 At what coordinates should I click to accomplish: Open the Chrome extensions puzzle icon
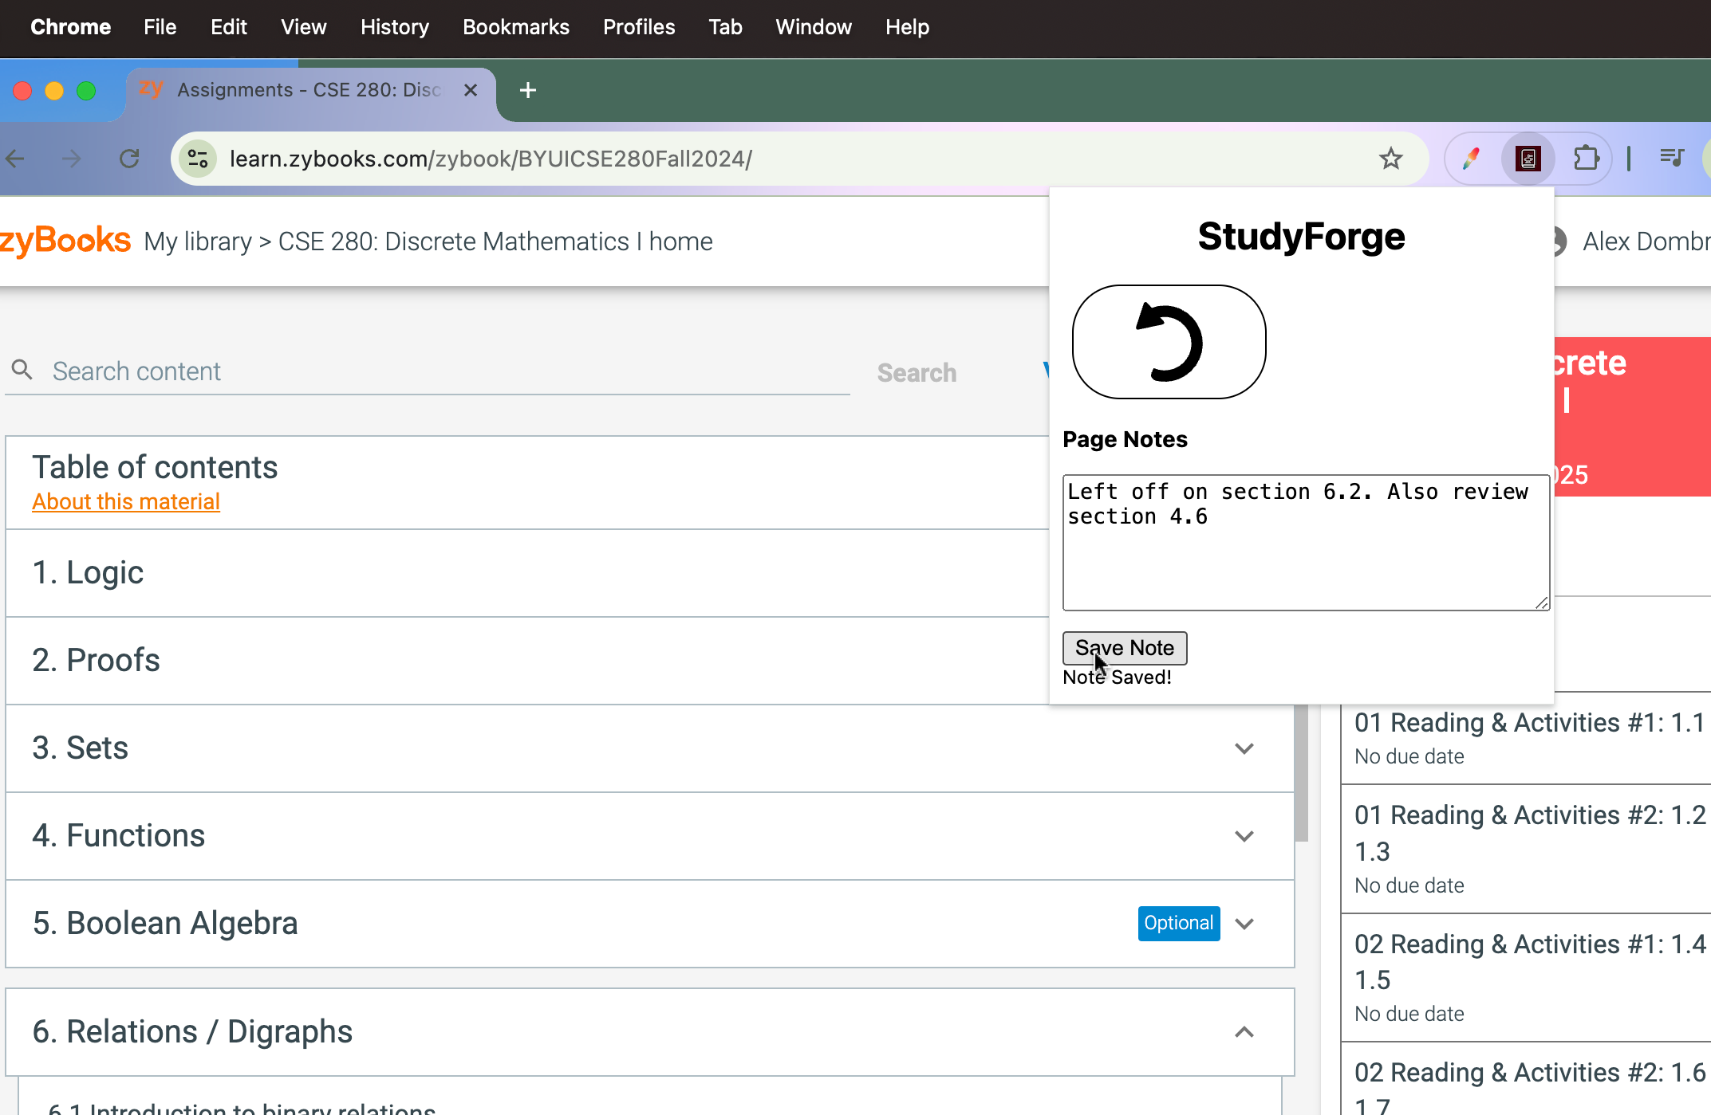[x=1587, y=158]
